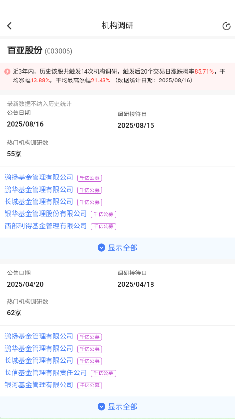The height and width of the screenshot is (419, 235).
Task: Expand full list under 2025/08/16 survey
Action: pos(117,248)
